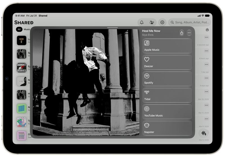Screen dimensions: 225x157
Task: Open the song in Apple Music
Action: pyautogui.click(x=167, y=46)
